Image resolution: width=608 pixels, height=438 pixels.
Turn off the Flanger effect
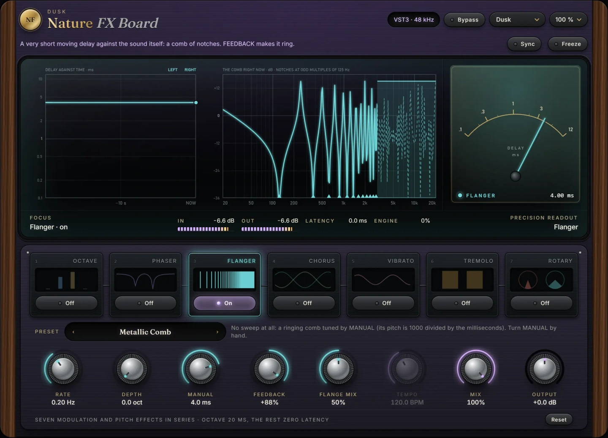coord(225,303)
